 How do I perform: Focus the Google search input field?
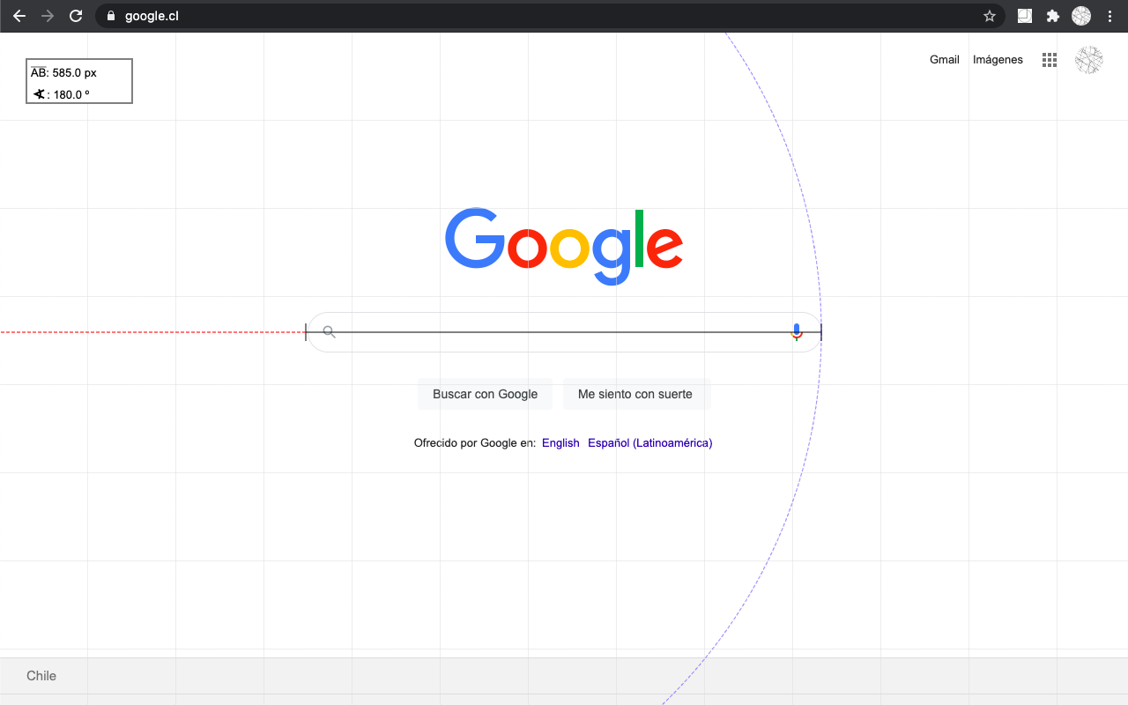[564, 332]
